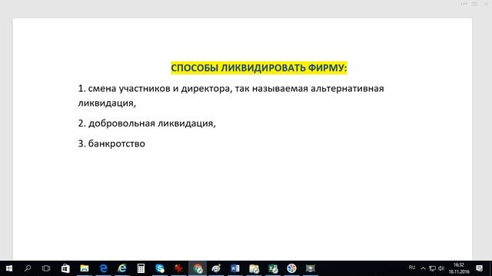Open the taskbar search magnifier
Screen dimensions: 492x276
(28, 268)
